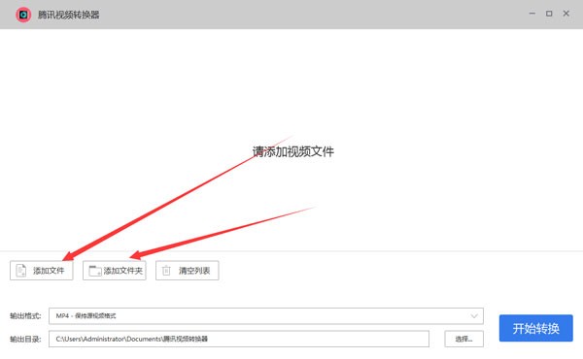This screenshot has height=359, width=583.
Task: Choose the 添加文件夹 text to add folder
Action: 123,271
